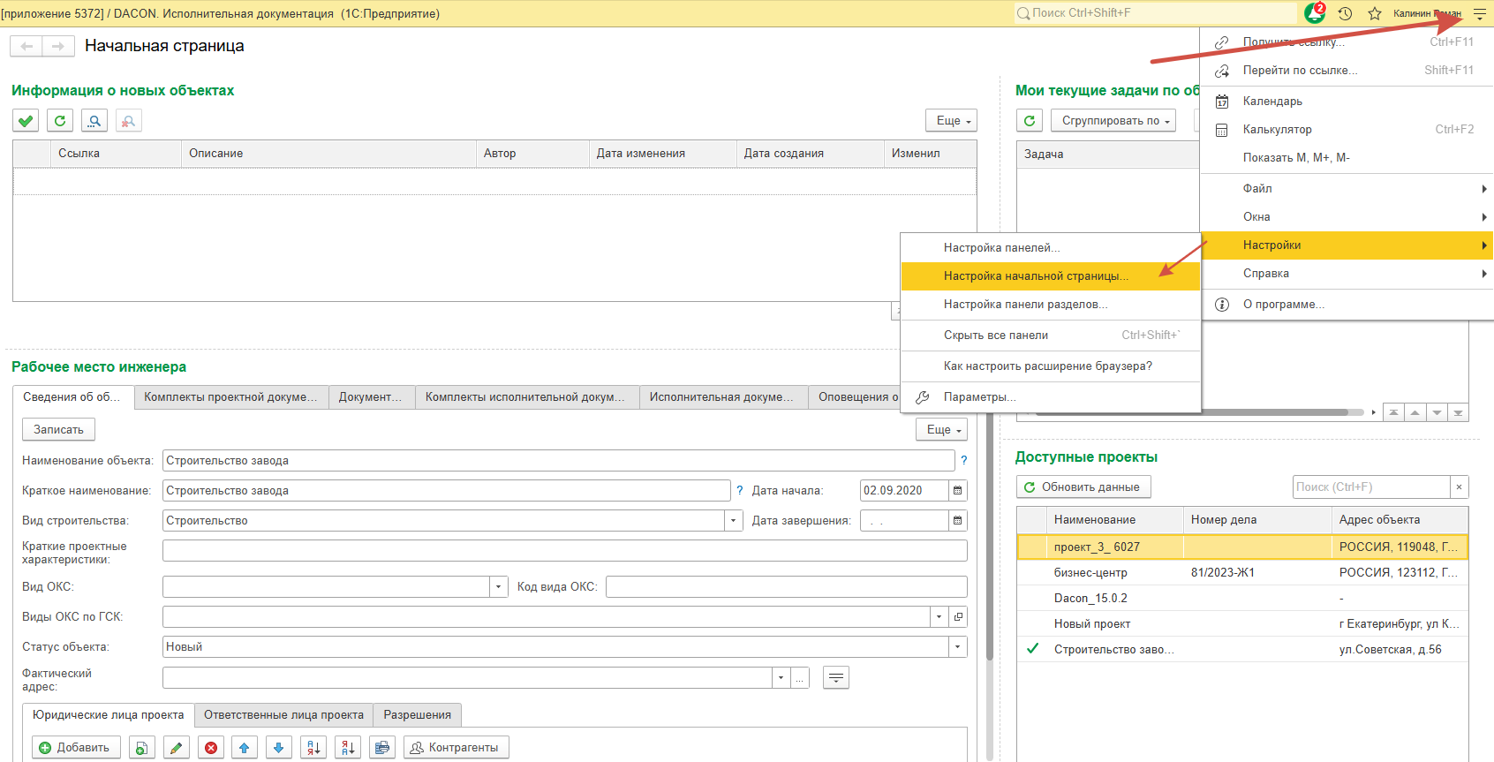
Task: Click the Обновить данные button
Action: [1083, 487]
